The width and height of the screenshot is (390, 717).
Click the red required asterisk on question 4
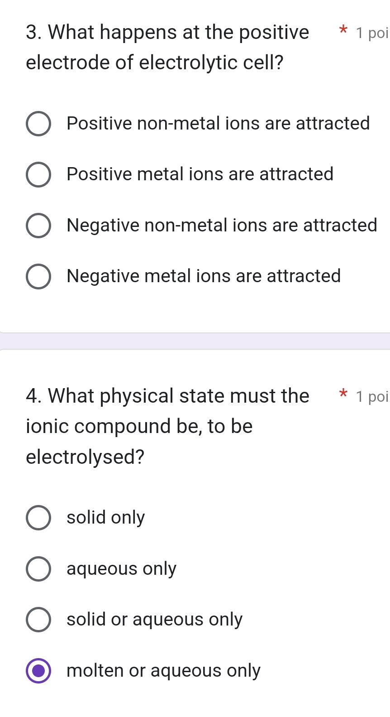pyautogui.click(x=343, y=394)
